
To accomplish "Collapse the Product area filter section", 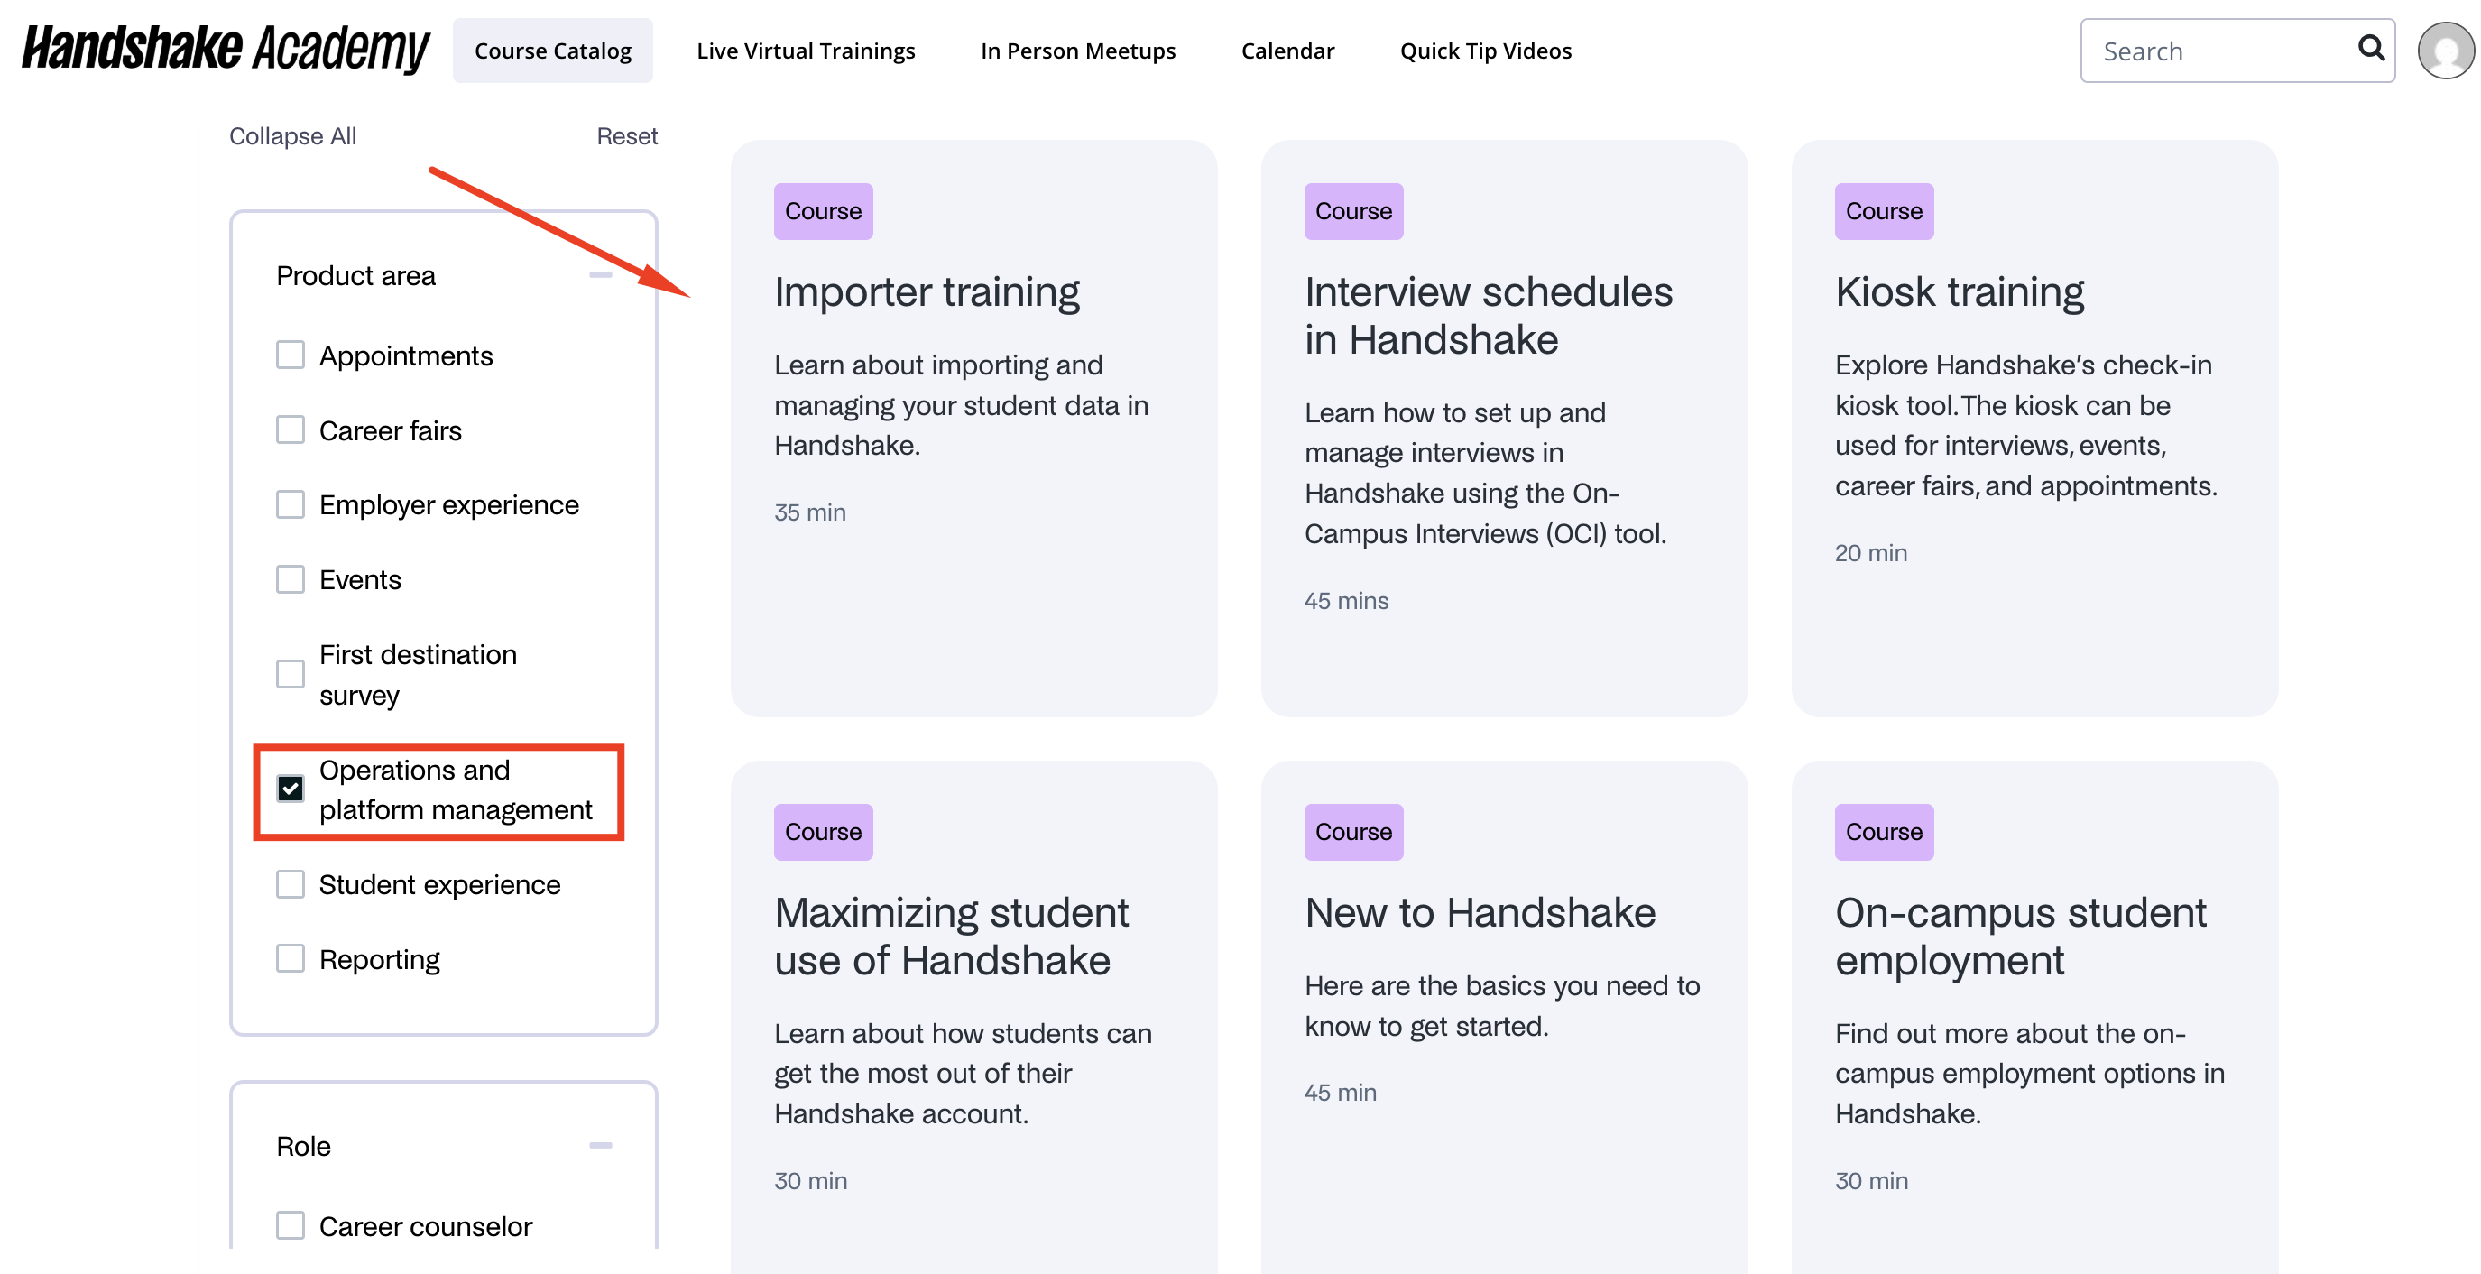I will (601, 275).
